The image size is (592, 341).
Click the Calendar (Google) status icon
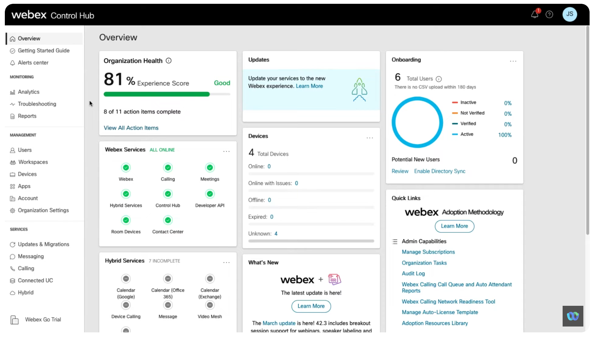click(126, 279)
